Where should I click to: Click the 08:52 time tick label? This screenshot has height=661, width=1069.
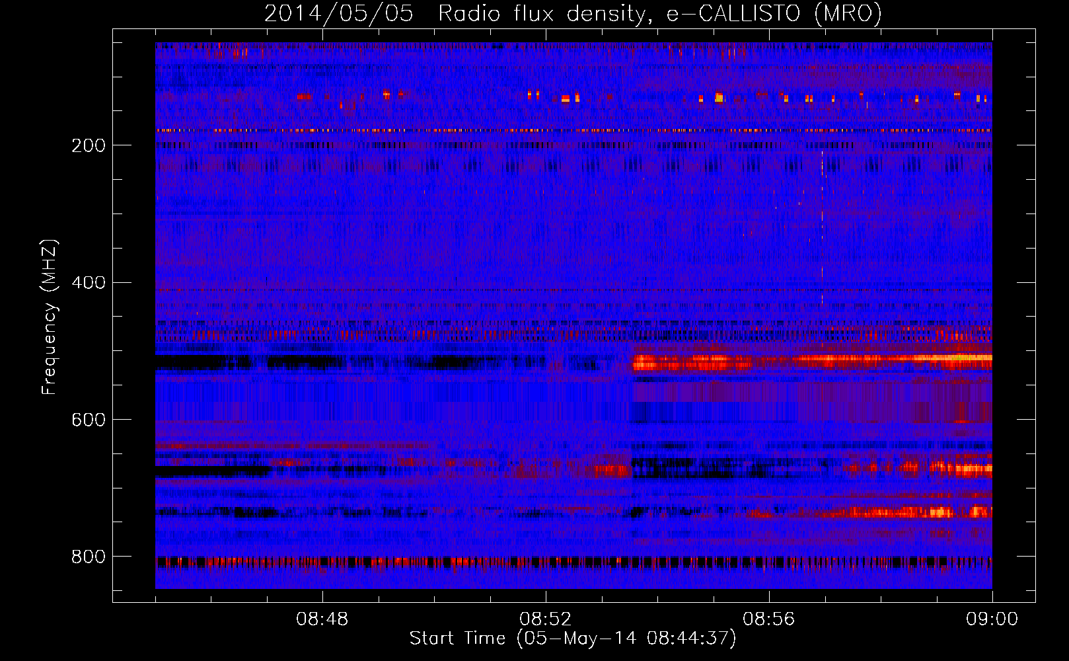[545, 619]
